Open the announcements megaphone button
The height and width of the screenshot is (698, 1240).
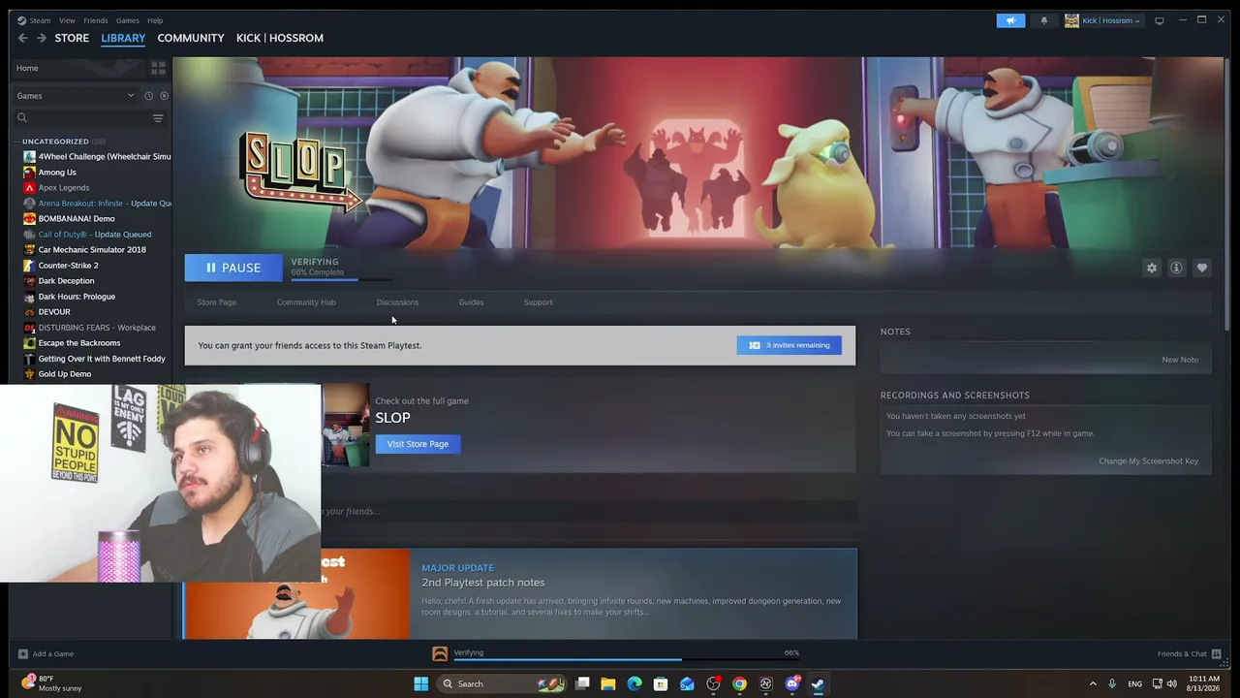coord(1010,20)
